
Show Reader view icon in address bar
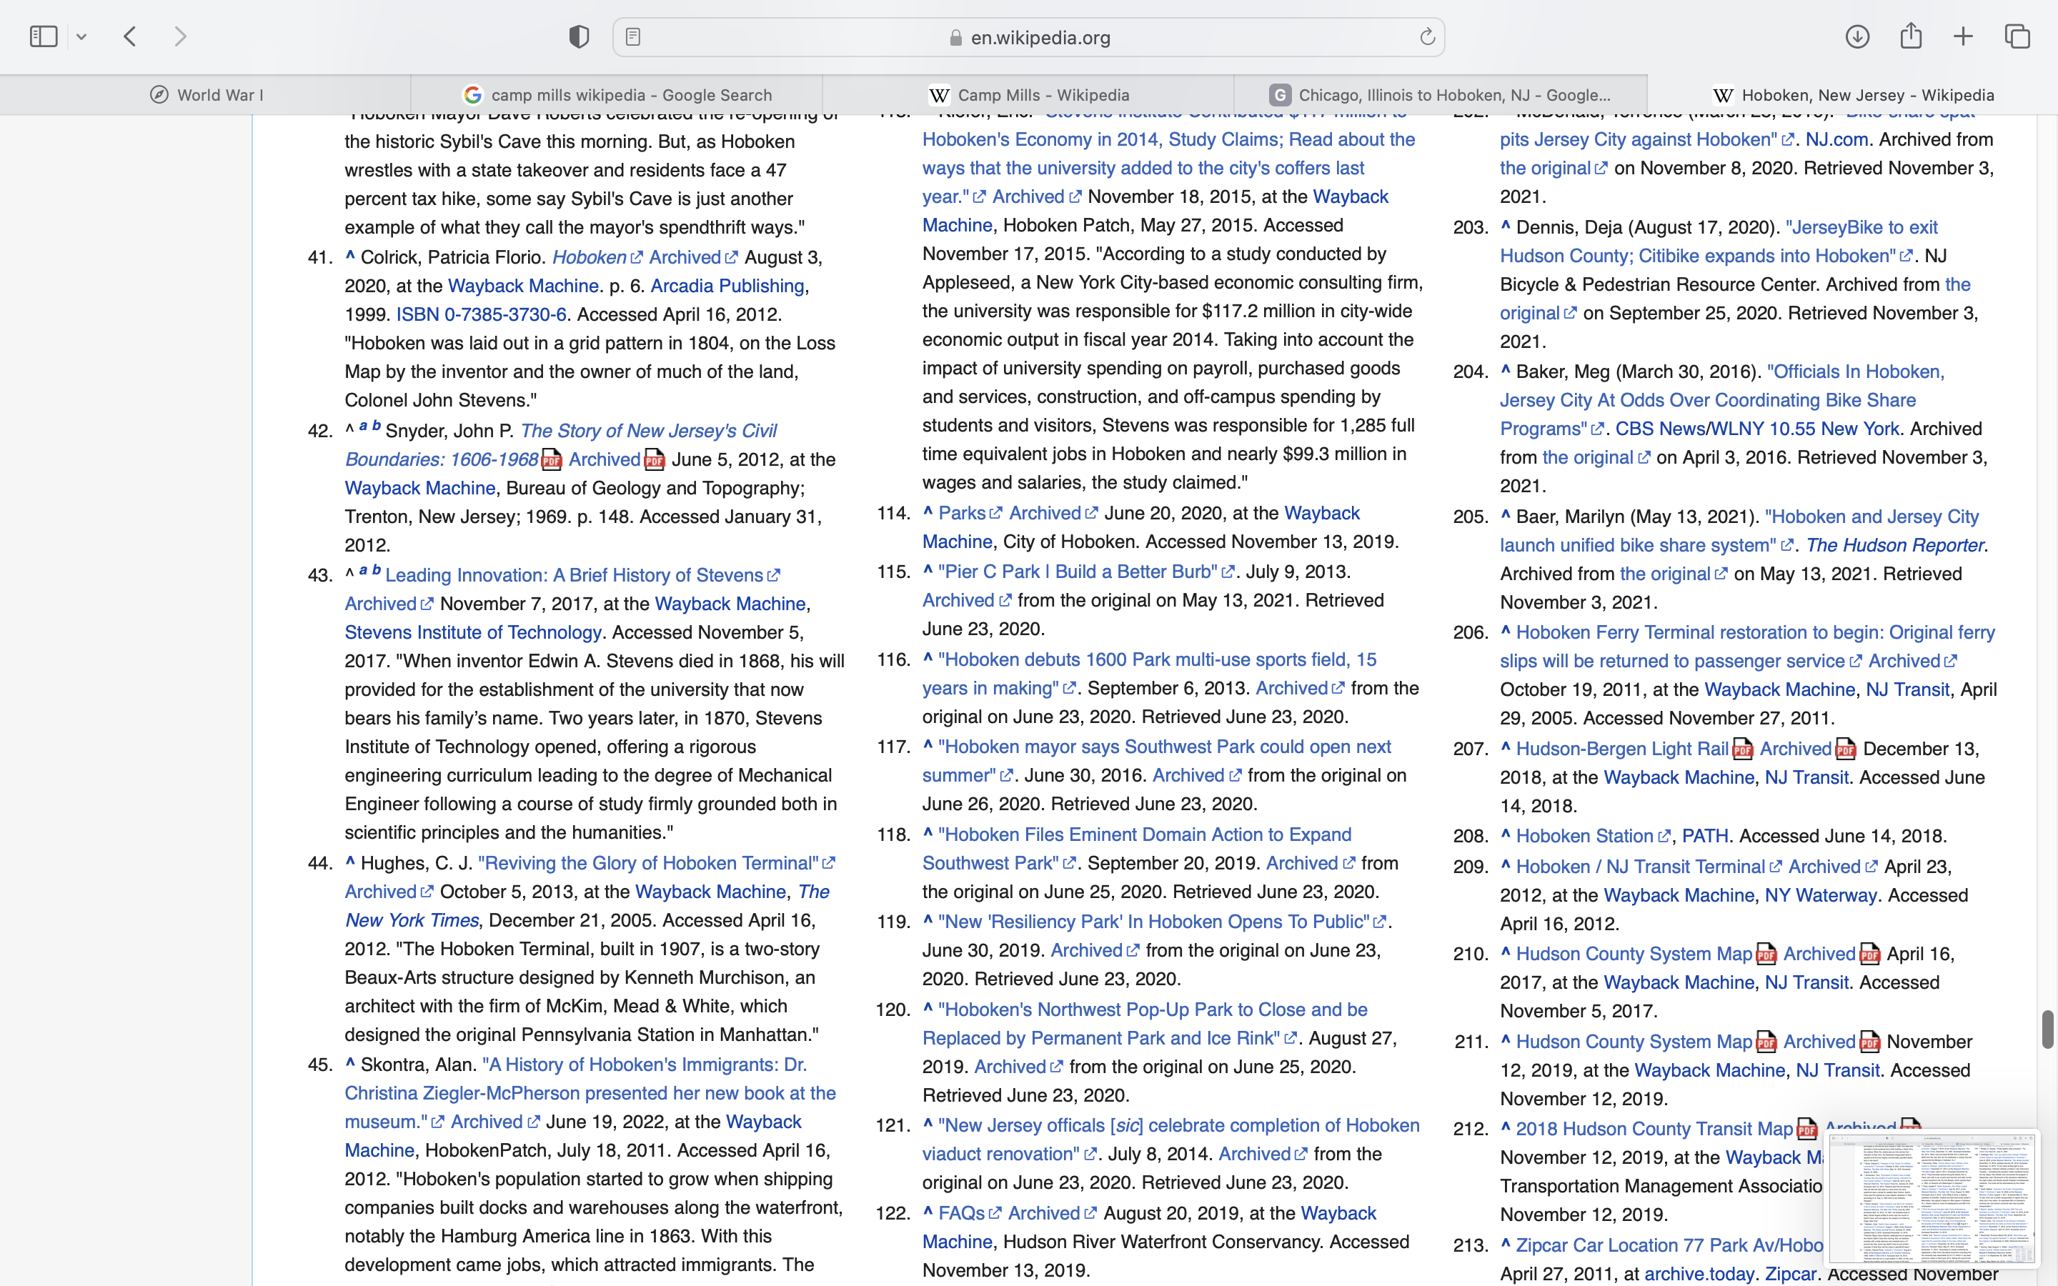coord(632,36)
